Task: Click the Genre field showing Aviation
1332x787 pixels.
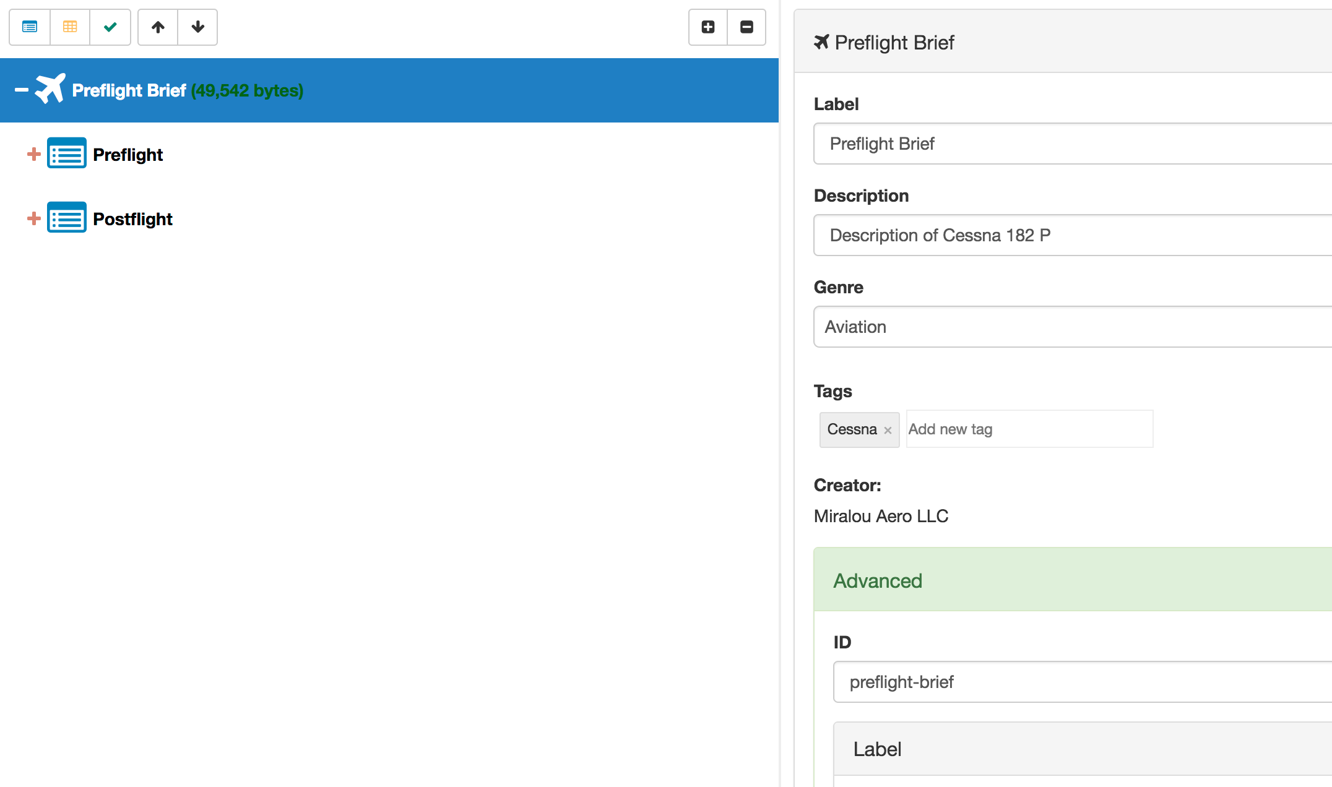Action: click(1073, 327)
